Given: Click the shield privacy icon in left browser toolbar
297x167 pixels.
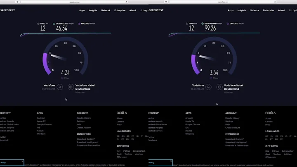Looking at the screenshot, I should point(17,2).
